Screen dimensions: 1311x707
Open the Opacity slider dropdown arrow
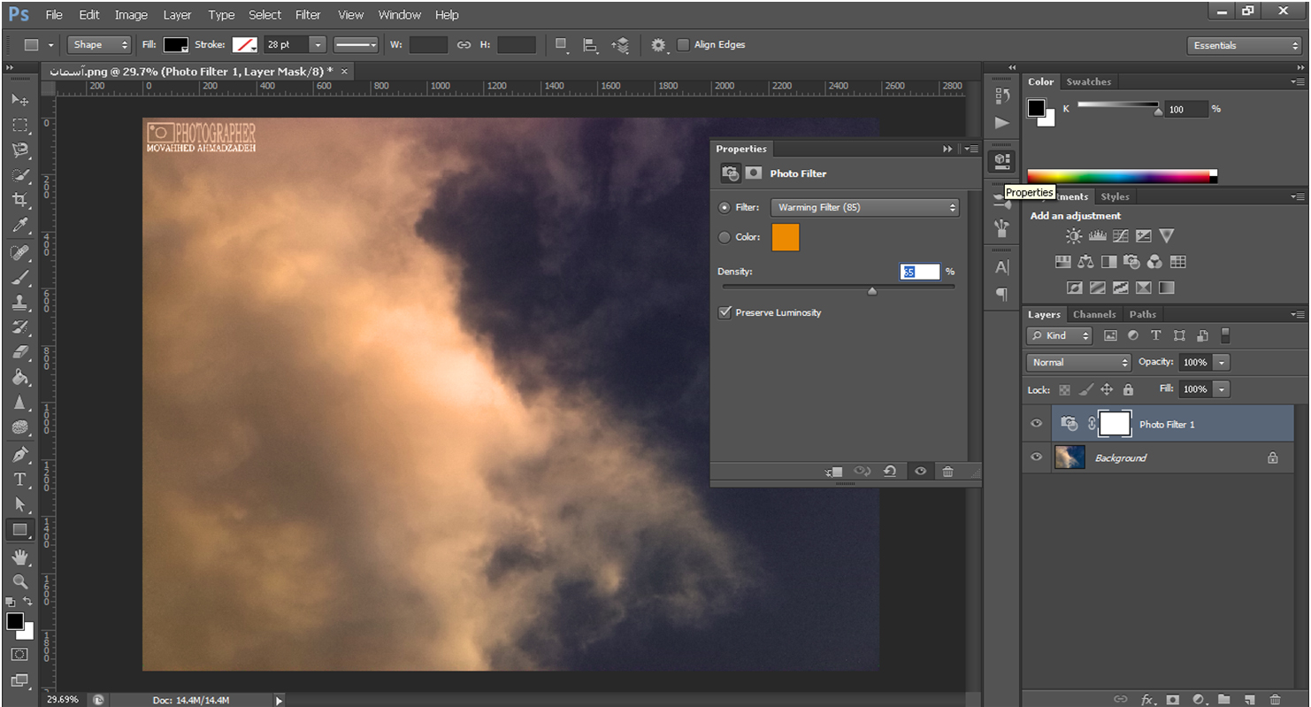(x=1222, y=362)
